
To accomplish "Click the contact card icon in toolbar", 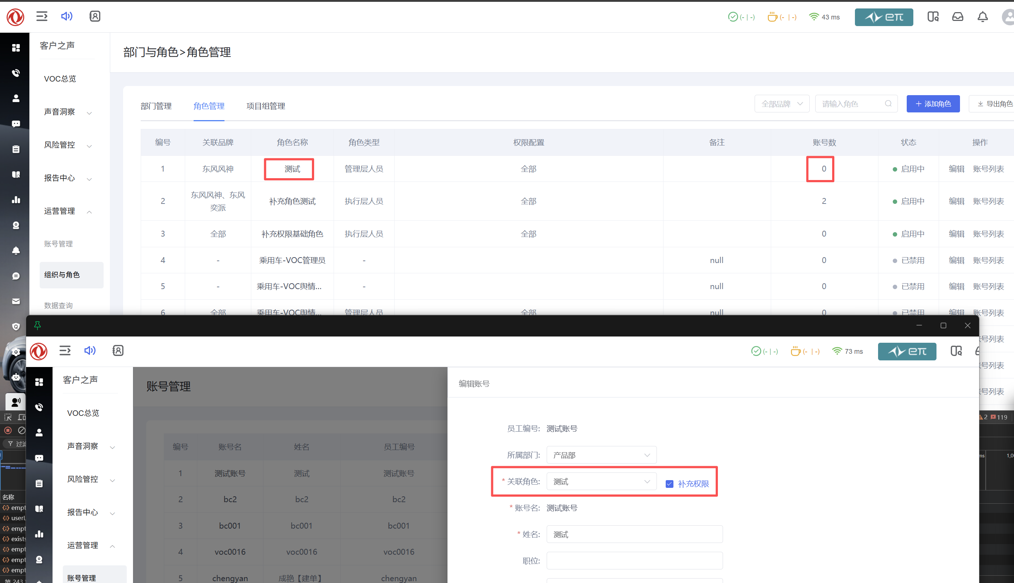I will coord(94,17).
